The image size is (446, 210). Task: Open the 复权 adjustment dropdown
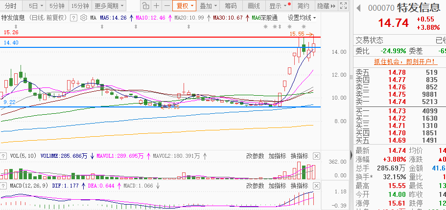click(x=184, y=6)
